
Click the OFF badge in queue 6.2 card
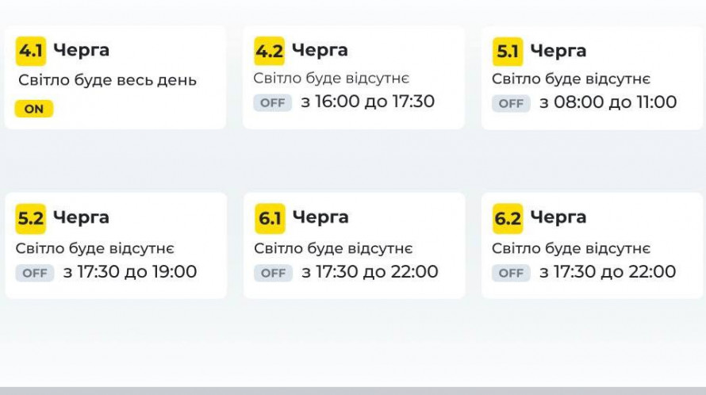511,273
